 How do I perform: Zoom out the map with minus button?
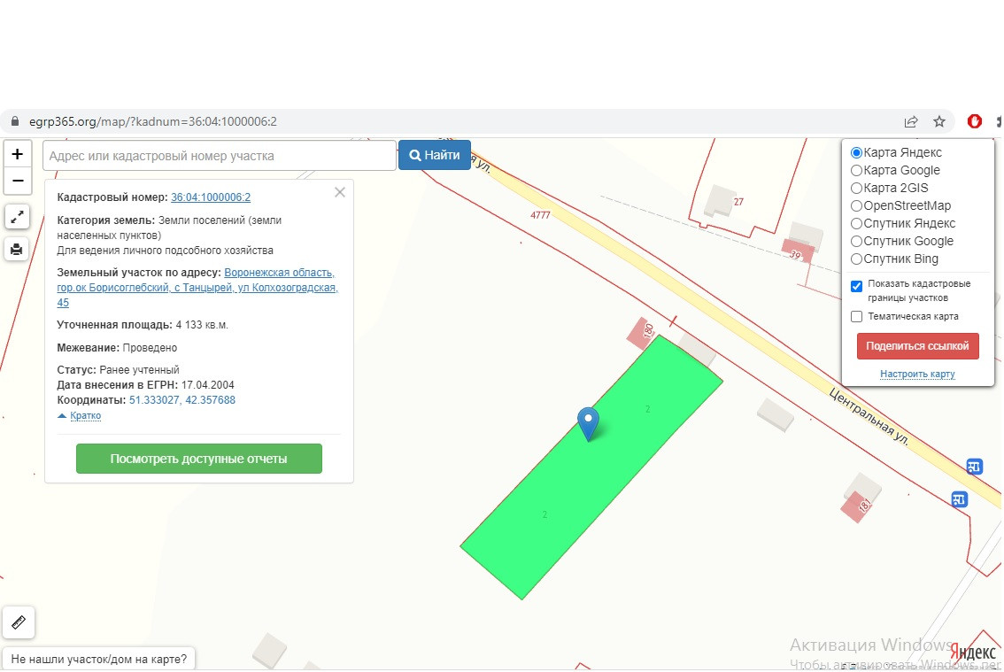[18, 181]
